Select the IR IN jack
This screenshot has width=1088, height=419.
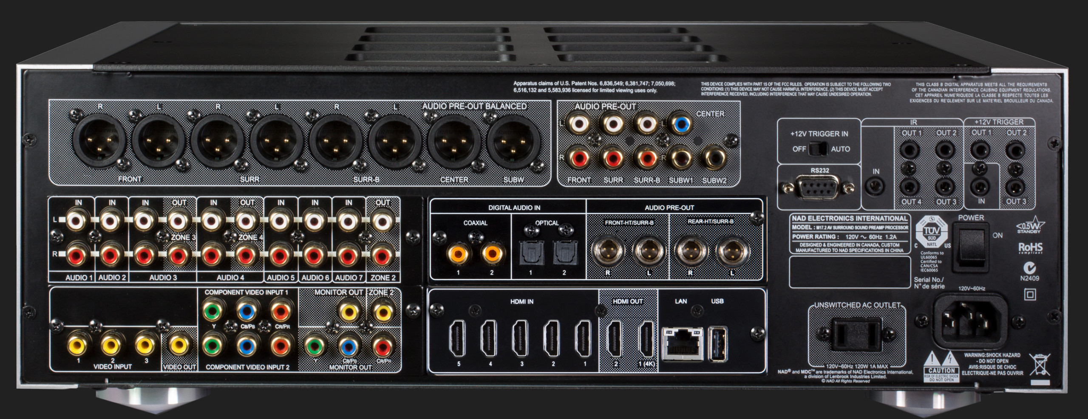875,186
